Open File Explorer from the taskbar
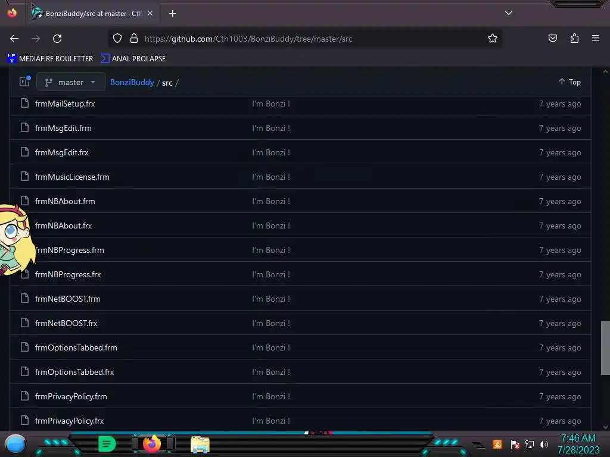 pos(200,445)
